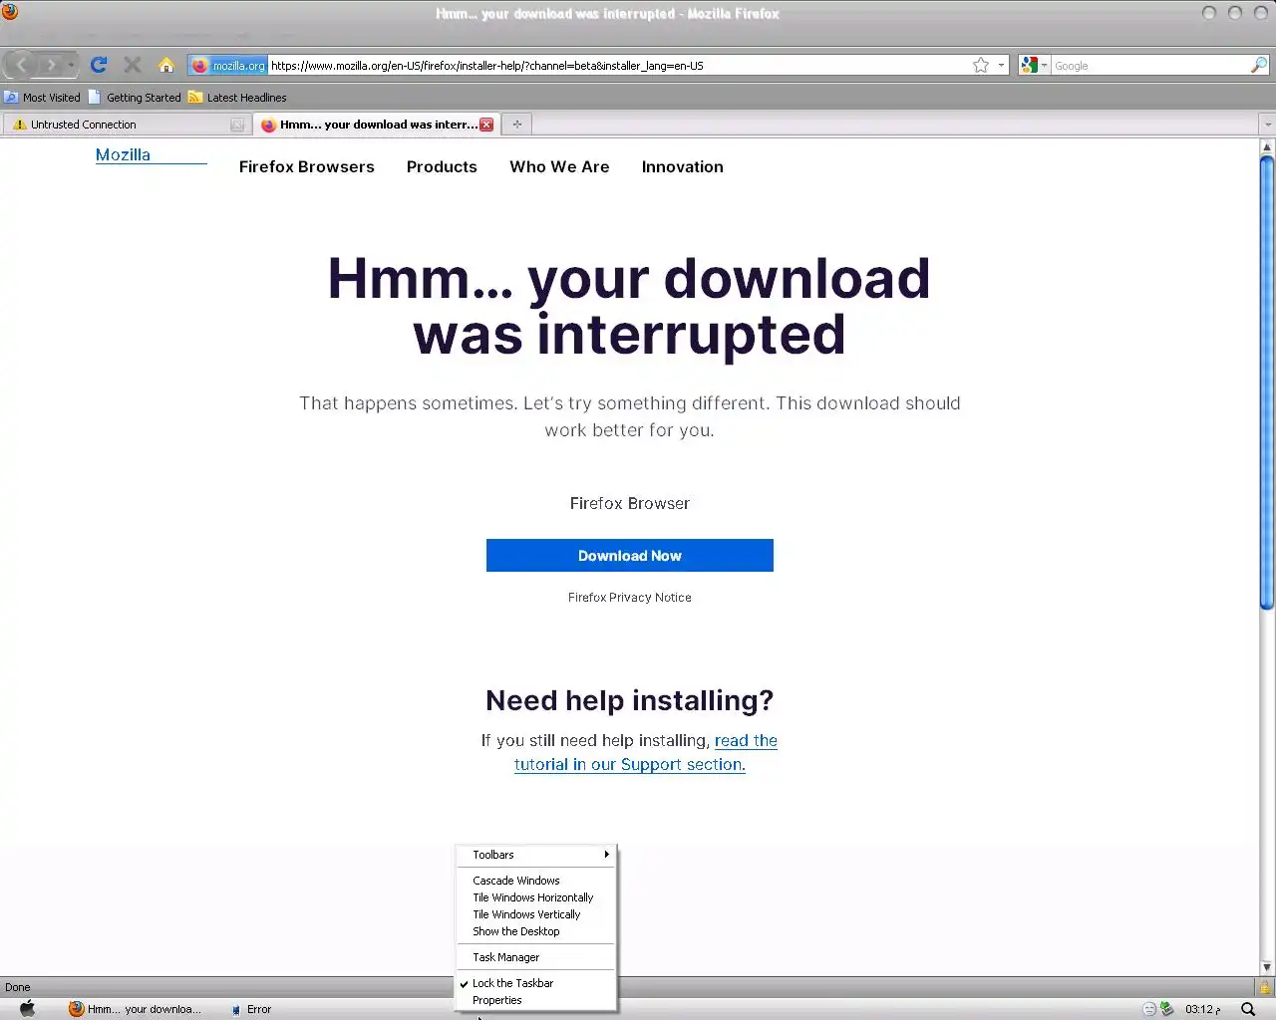1276x1020 pixels.
Task: Expand the Toolbars submenu in context menu
Action: click(x=536, y=855)
